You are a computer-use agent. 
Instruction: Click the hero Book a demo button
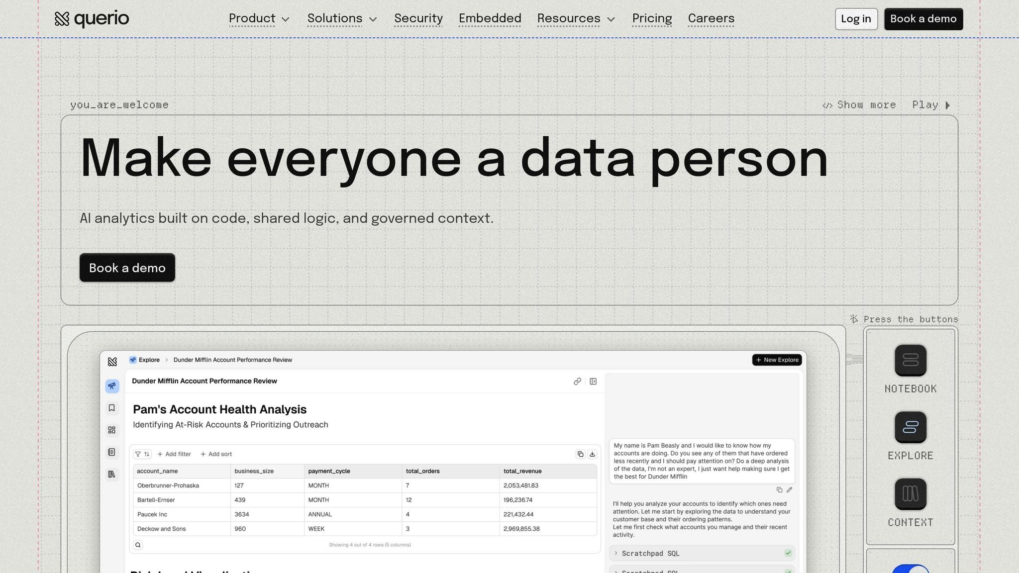pyautogui.click(x=127, y=268)
